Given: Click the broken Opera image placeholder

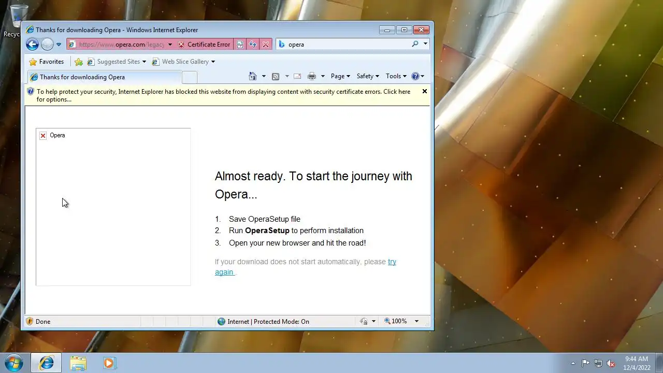Looking at the screenshot, I should 113,207.
